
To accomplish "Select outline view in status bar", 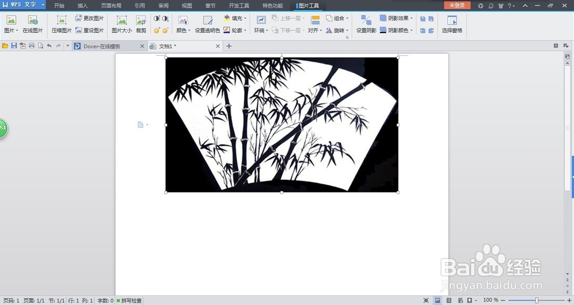I will (x=449, y=300).
